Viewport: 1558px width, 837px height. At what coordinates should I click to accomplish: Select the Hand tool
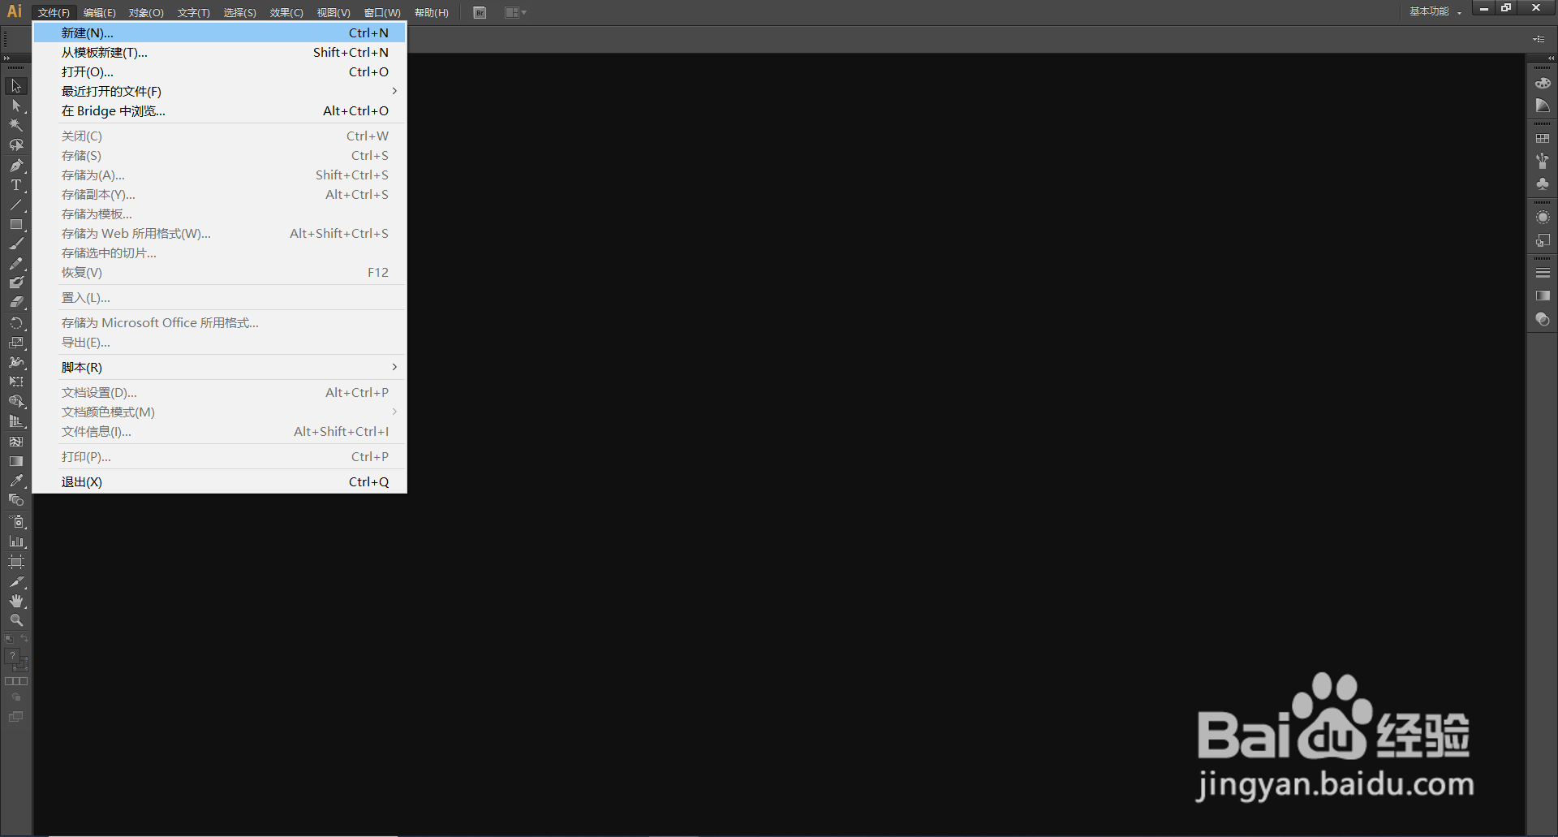coord(16,601)
